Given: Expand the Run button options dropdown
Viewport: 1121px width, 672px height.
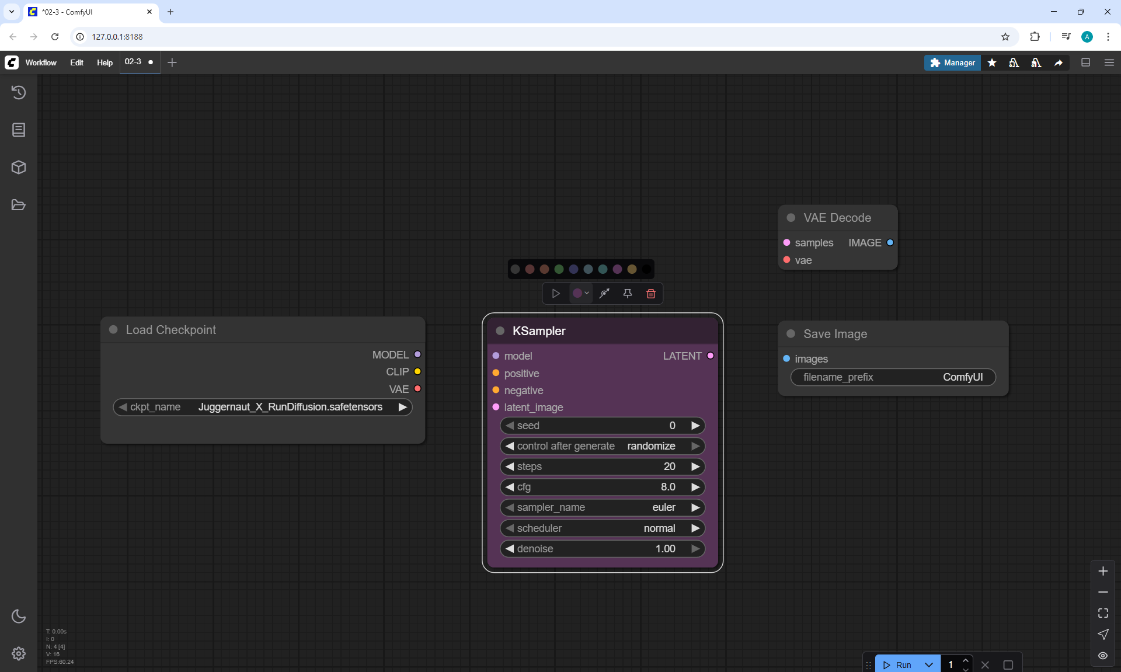Looking at the screenshot, I should (x=929, y=665).
